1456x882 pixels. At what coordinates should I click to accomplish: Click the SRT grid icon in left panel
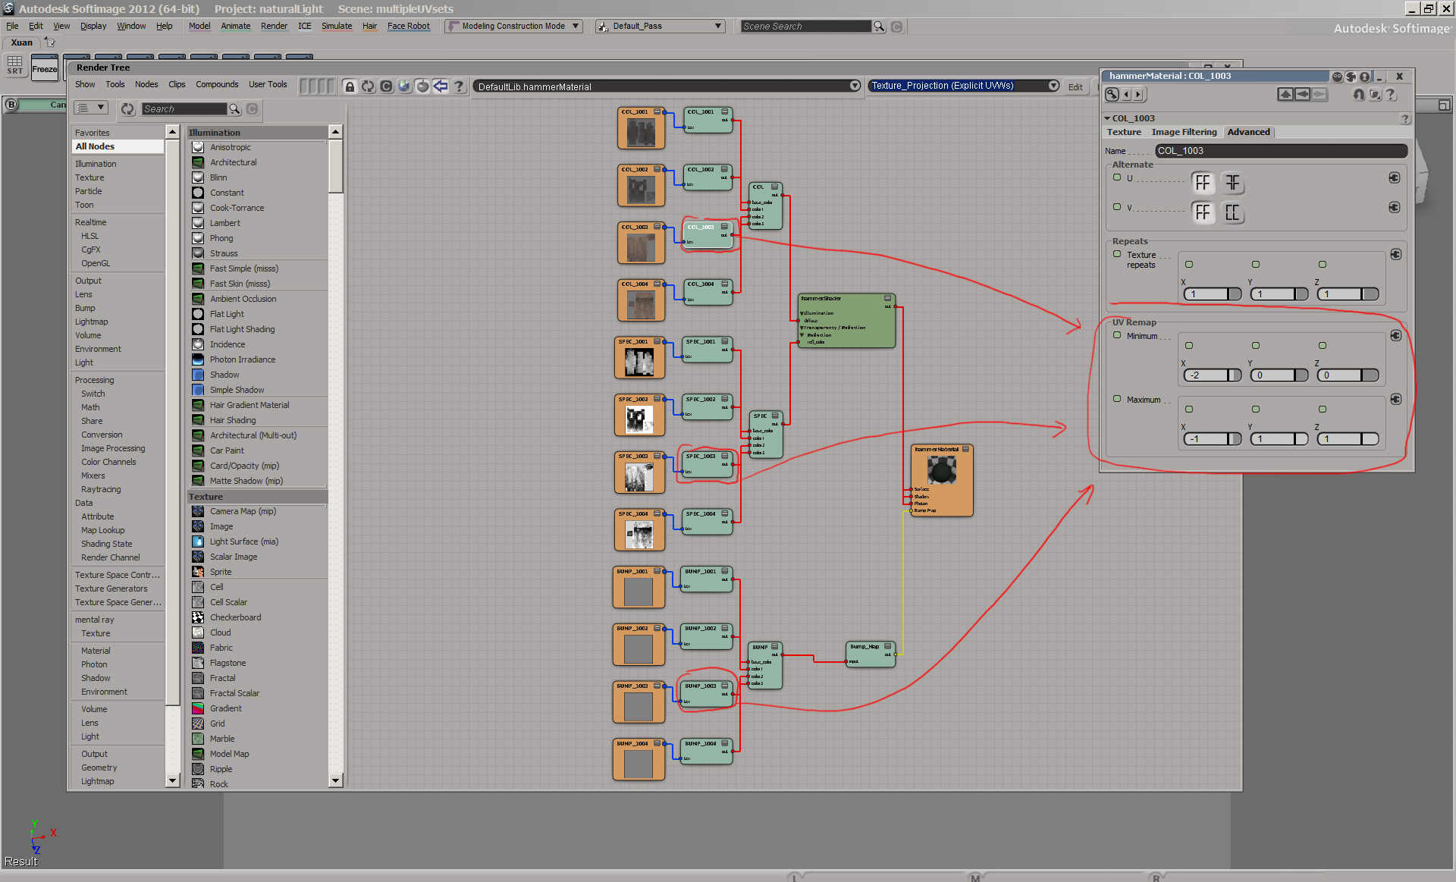coord(15,65)
